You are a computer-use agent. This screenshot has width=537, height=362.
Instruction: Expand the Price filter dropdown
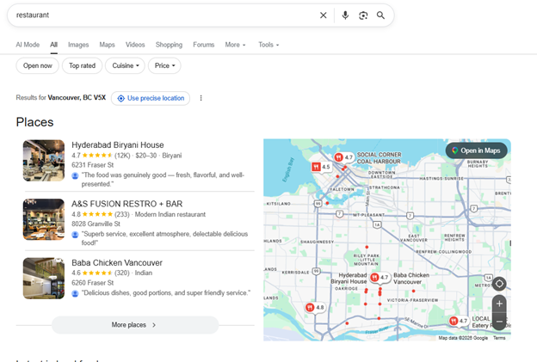[164, 65]
